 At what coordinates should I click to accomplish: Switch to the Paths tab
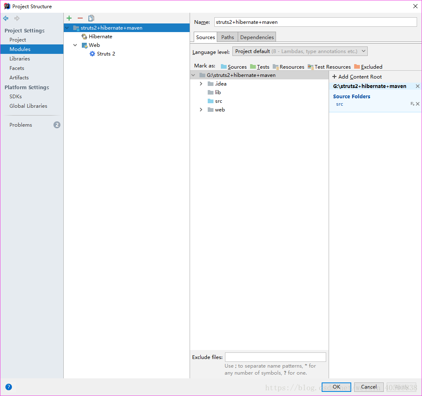point(227,37)
